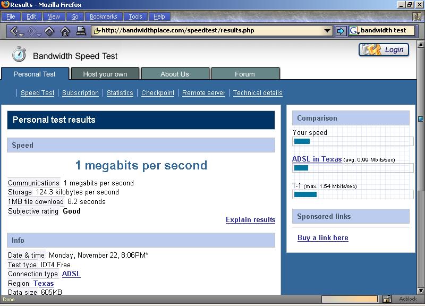
Task: Click the IDT4 Free test type value
Action: pyautogui.click(x=56, y=265)
